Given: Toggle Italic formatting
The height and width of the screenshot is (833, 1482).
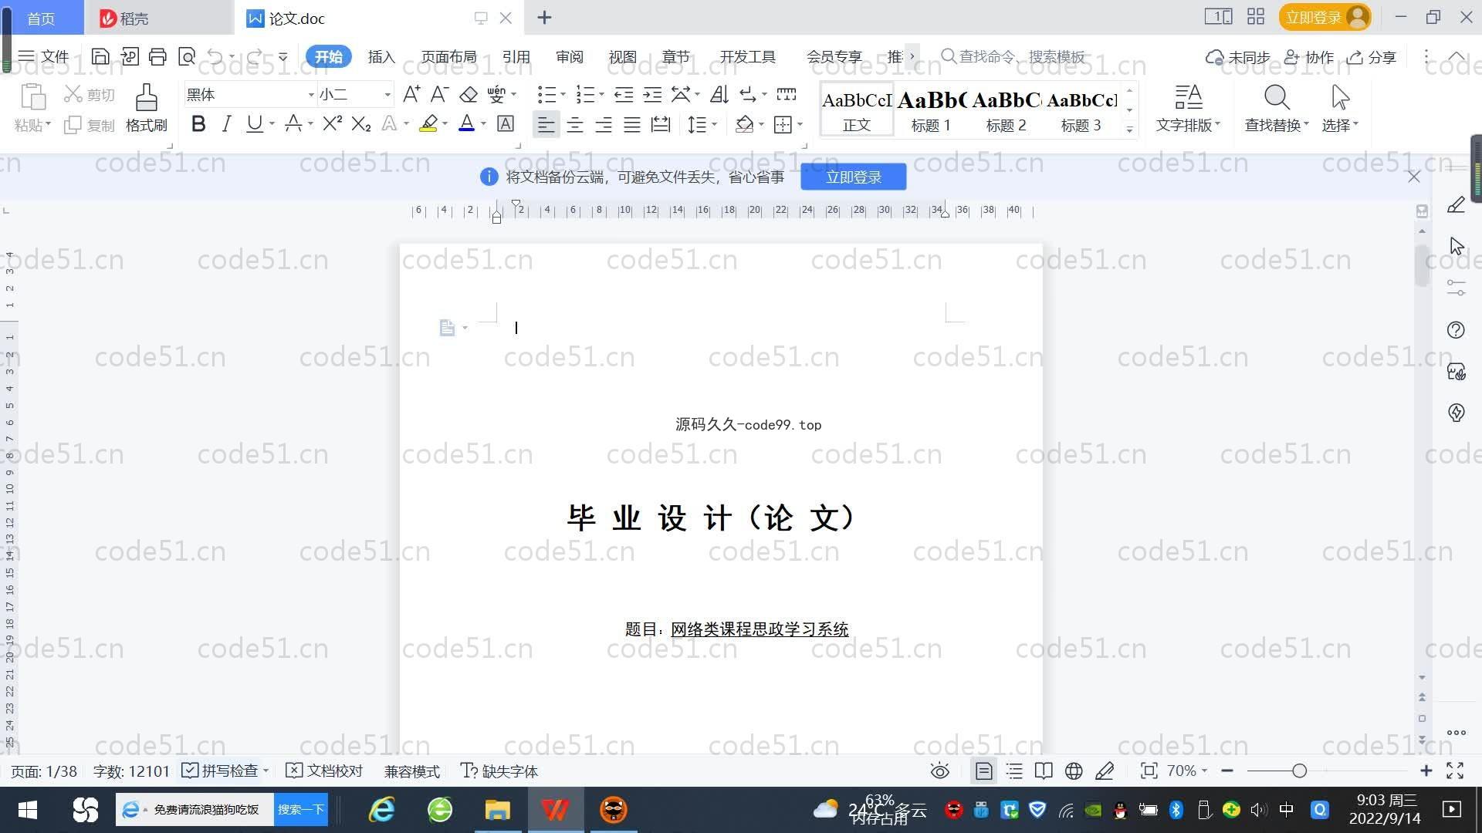Looking at the screenshot, I should point(226,123).
